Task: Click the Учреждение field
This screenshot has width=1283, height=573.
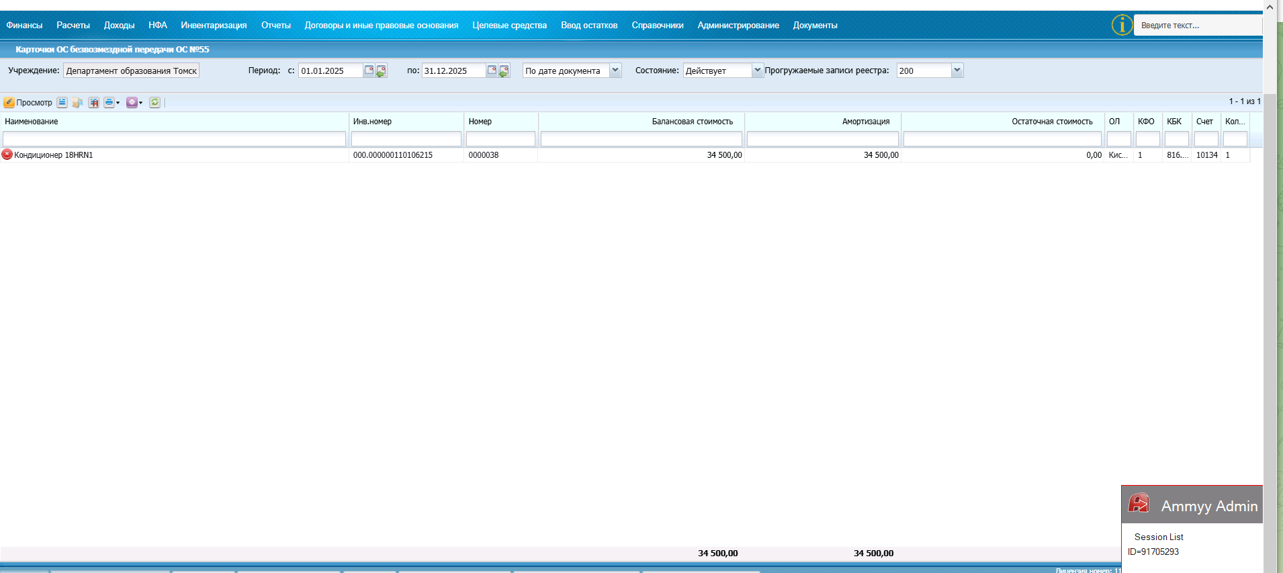Action: (x=131, y=71)
